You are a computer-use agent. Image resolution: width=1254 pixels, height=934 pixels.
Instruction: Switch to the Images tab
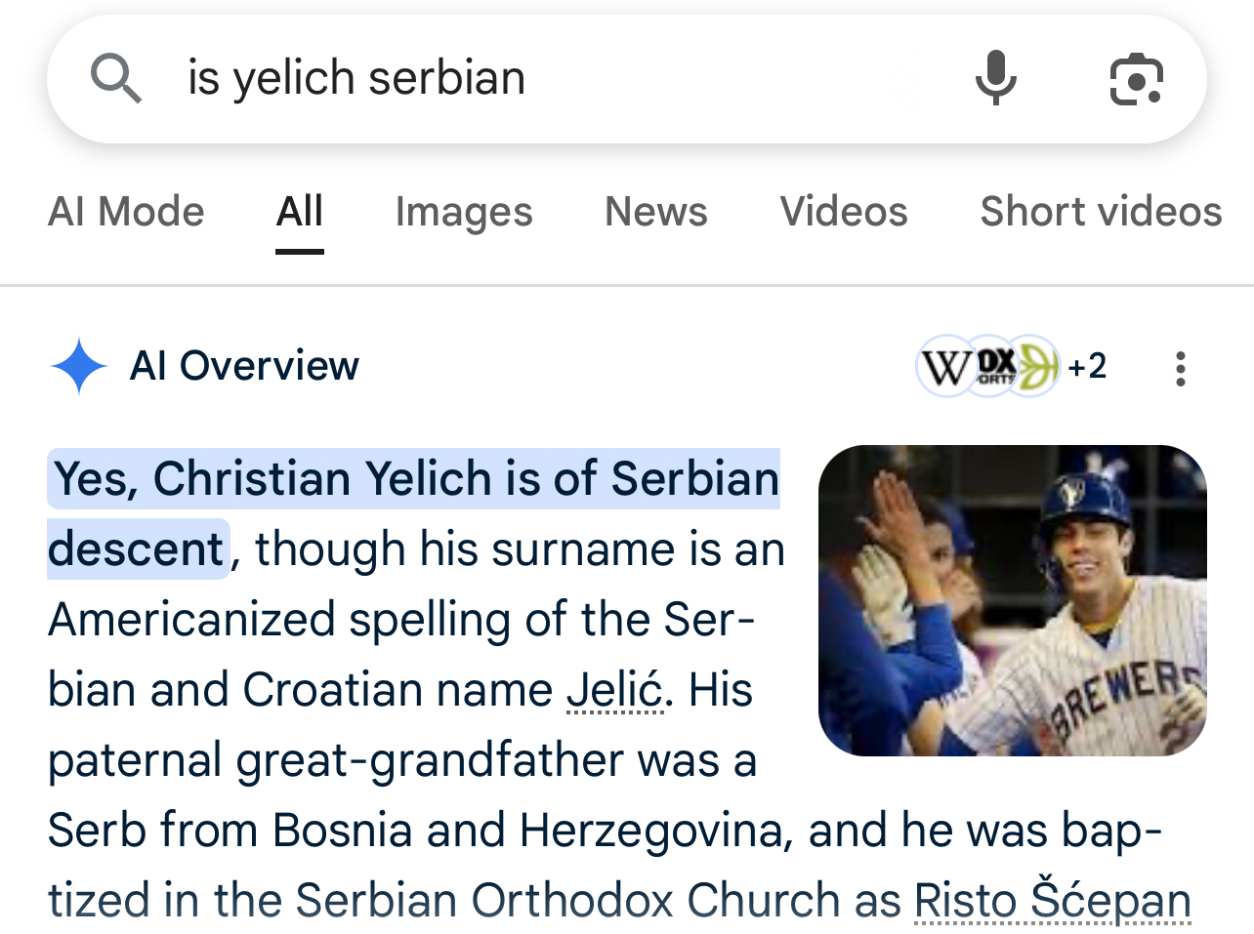coord(464,212)
